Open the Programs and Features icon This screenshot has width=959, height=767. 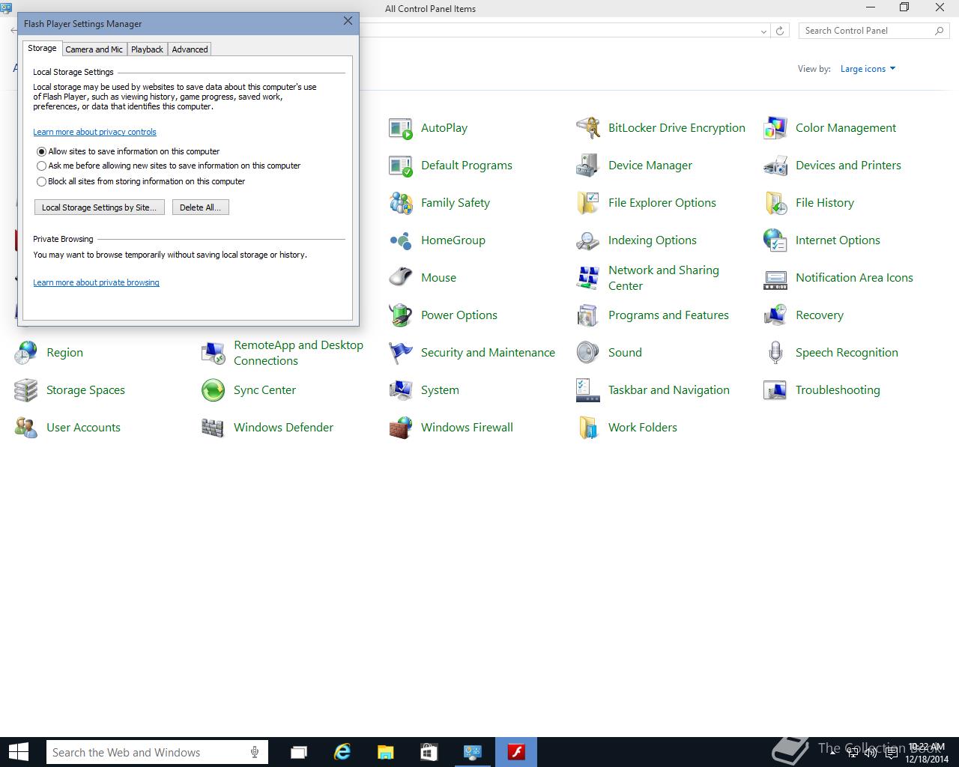(x=588, y=315)
